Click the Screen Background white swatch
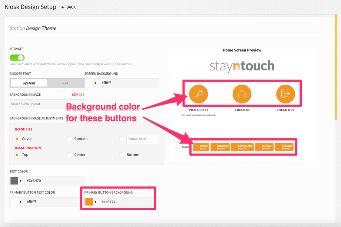The width and height of the screenshot is (341, 227). [x=89, y=83]
